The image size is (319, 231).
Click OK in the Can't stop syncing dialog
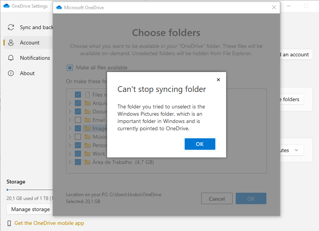pos(200,144)
